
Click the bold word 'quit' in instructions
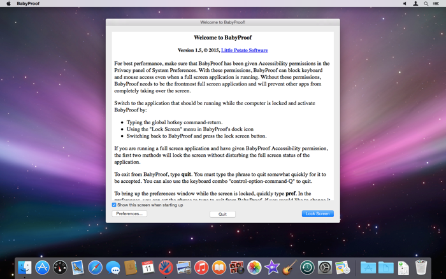coord(186,175)
